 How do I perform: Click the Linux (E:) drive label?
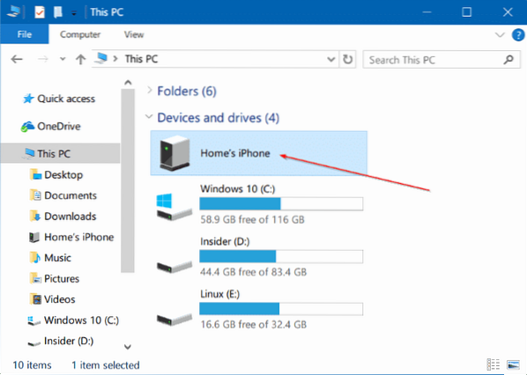(x=219, y=294)
